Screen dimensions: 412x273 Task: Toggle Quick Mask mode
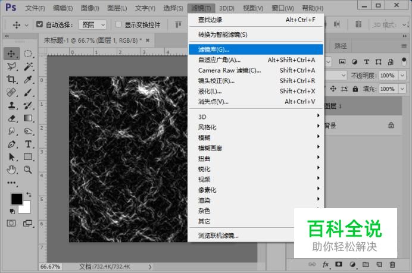pyautogui.click(x=11, y=224)
